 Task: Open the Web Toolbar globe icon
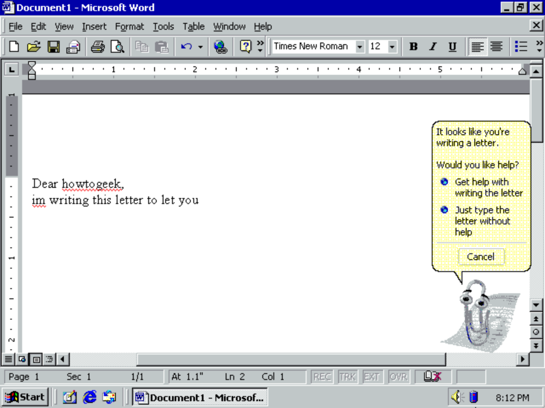221,46
